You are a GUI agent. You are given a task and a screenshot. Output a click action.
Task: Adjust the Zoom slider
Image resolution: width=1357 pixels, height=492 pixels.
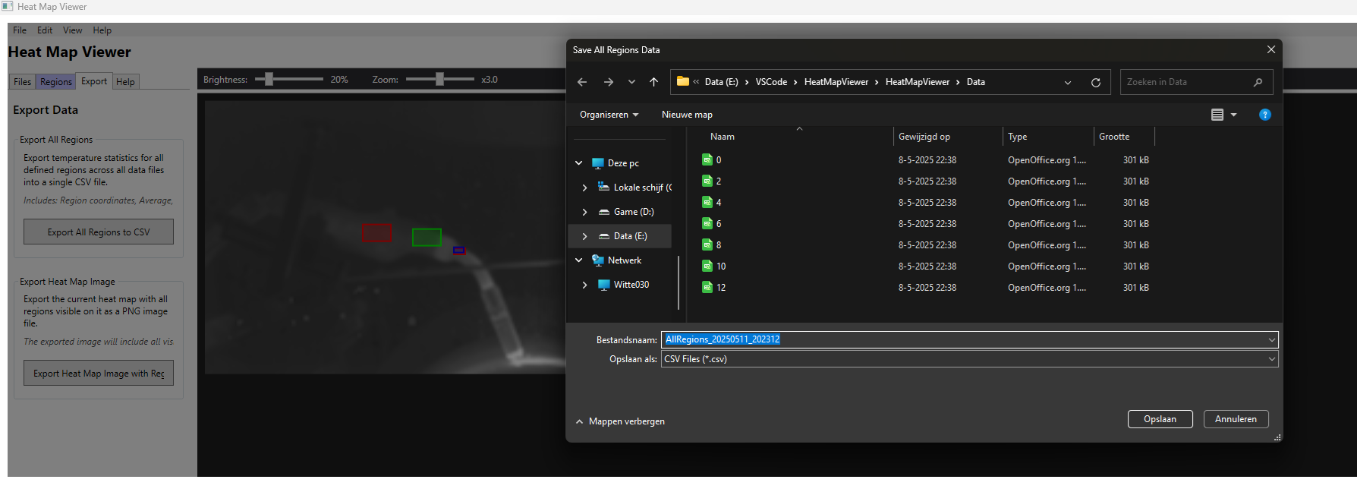coord(439,79)
